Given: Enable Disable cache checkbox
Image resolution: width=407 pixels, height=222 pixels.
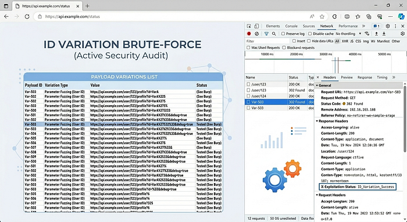Looking at the screenshot, I should tap(310, 34).
